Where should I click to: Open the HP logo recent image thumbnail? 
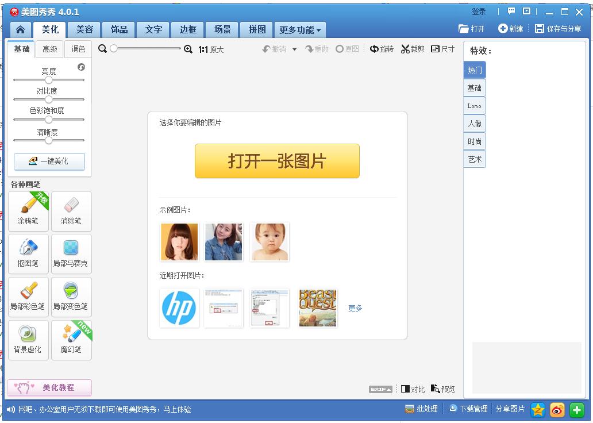pos(179,308)
